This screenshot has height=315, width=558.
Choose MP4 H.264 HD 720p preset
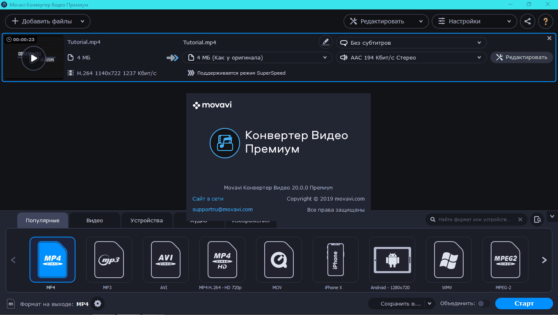click(x=222, y=260)
